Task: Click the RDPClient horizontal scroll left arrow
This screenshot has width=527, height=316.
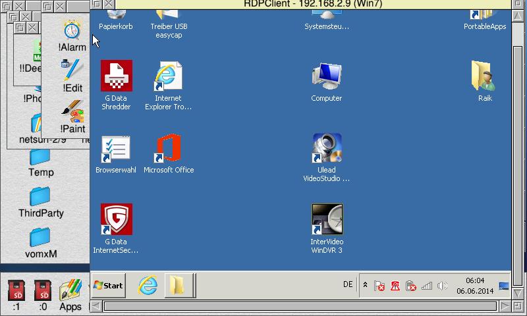Action: click(x=96, y=306)
